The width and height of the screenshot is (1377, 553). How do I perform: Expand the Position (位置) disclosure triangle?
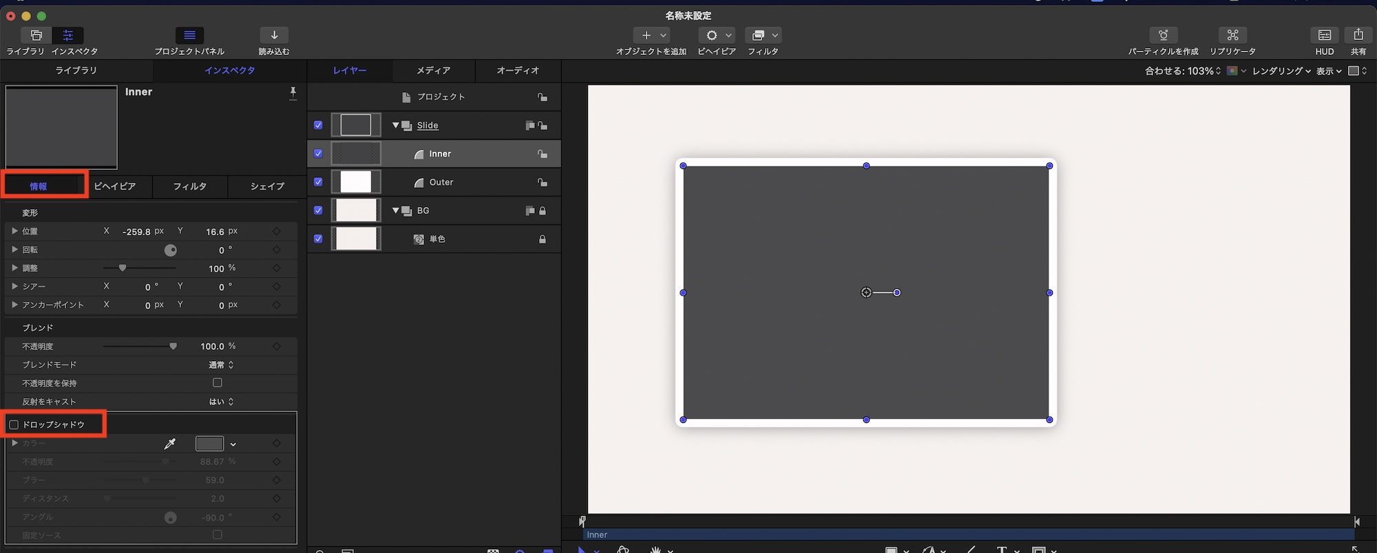(x=14, y=231)
